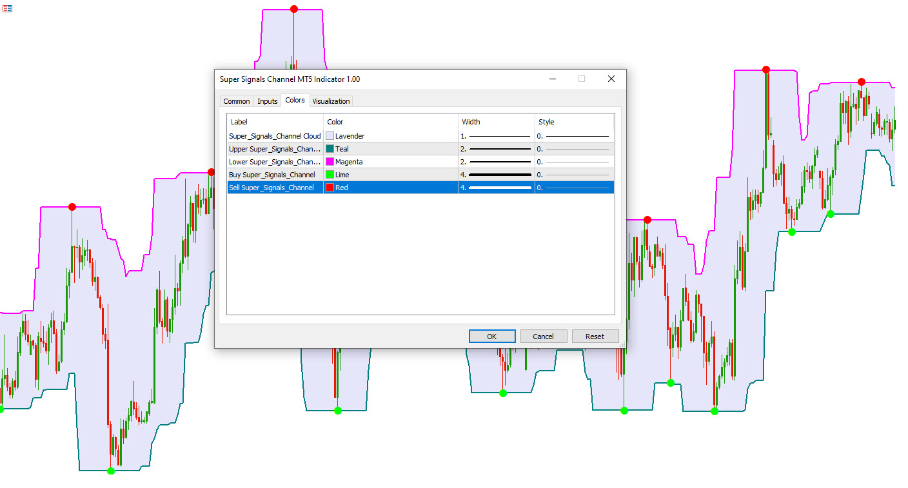Open the Inputs tab
The height and width of the screenshot is (488, 908).
267,101
